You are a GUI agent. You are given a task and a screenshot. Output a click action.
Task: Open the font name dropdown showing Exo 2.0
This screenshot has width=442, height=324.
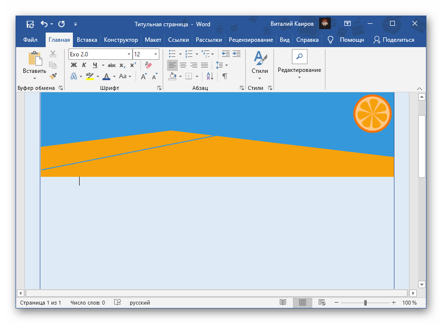(x=129, y=54)
